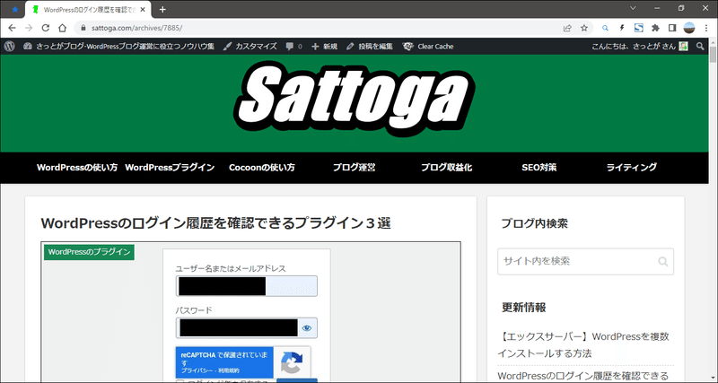Click the サイト内を検索 search field
The image size is (718, 383).
coord(586,262)
